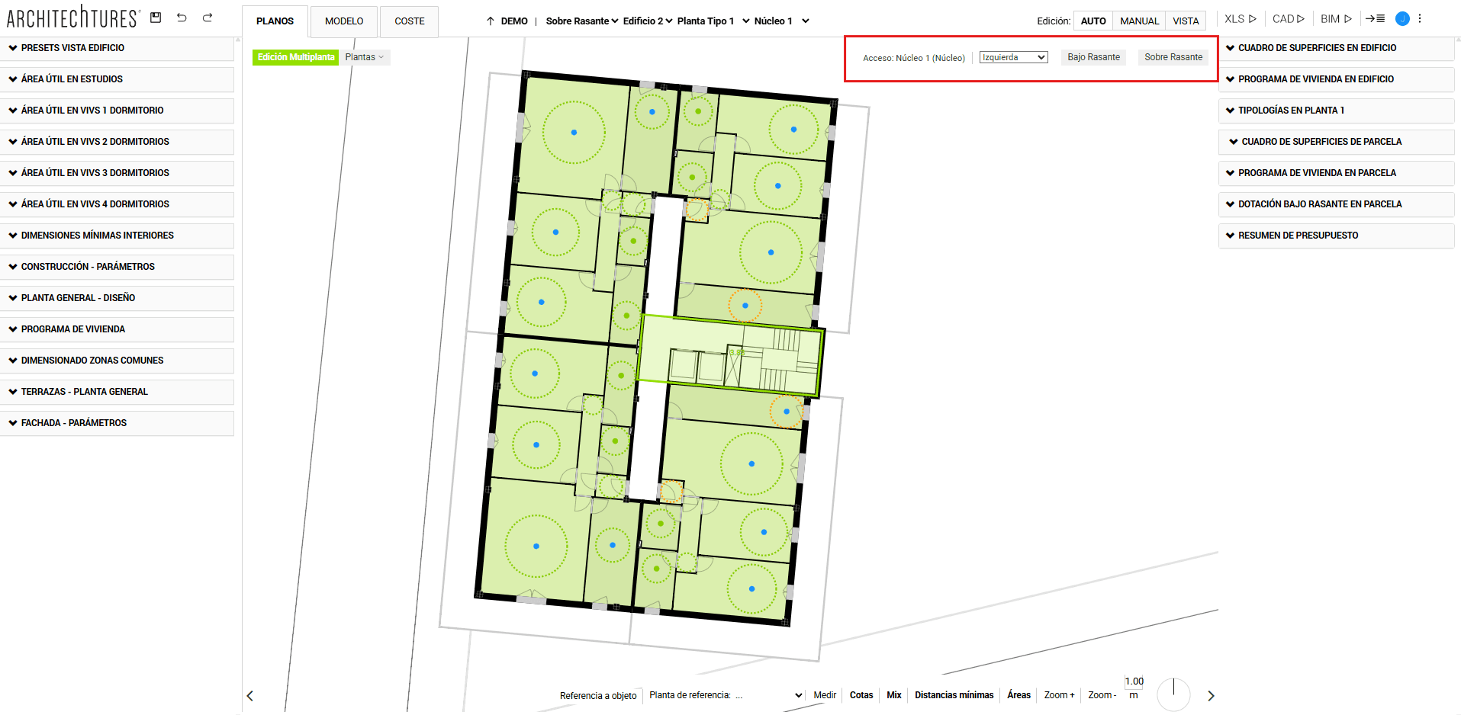Click the redo arrow icon
The height and width of the screenshot is (715, 1461).
pyautogui.click(x=208, y=18)
